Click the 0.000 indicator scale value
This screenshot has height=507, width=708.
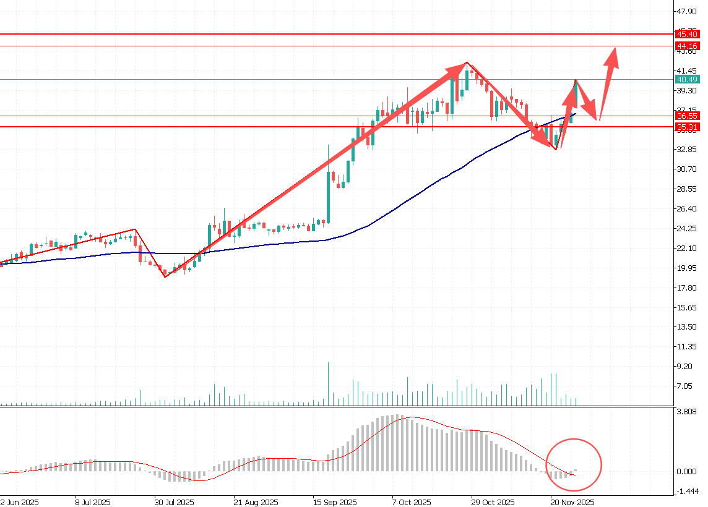(687, 472)
